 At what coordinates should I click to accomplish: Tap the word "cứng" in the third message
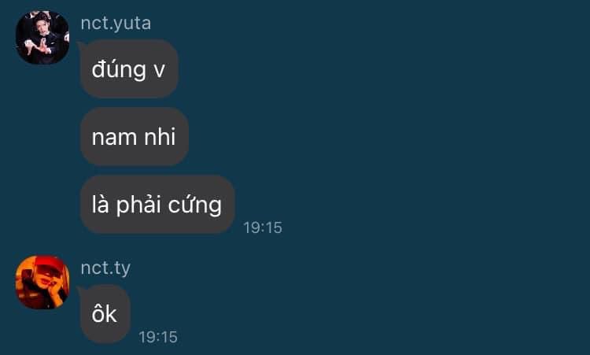[195, 206]
